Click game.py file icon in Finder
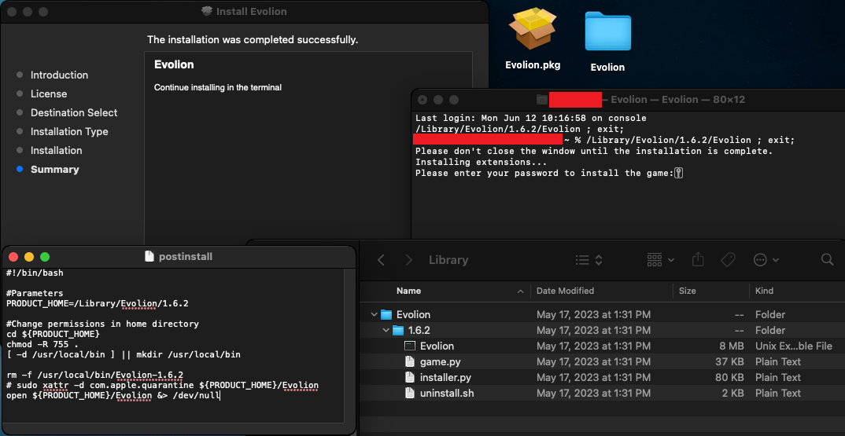This screenshot has width=845, height=436. 410,361
